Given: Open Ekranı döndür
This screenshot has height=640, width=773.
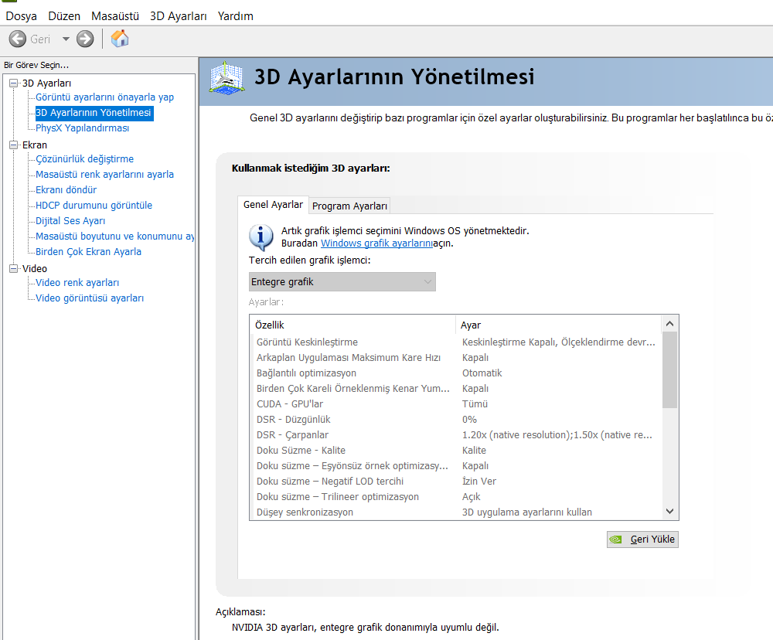Looking at the screenshot, I should pos(66,190).
